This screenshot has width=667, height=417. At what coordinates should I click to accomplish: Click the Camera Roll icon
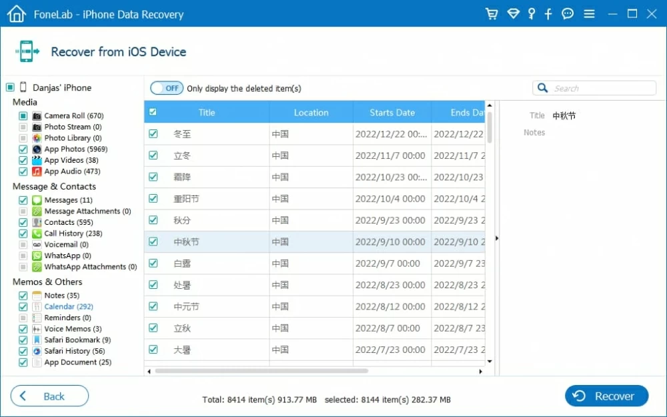(x=37, y=116)
